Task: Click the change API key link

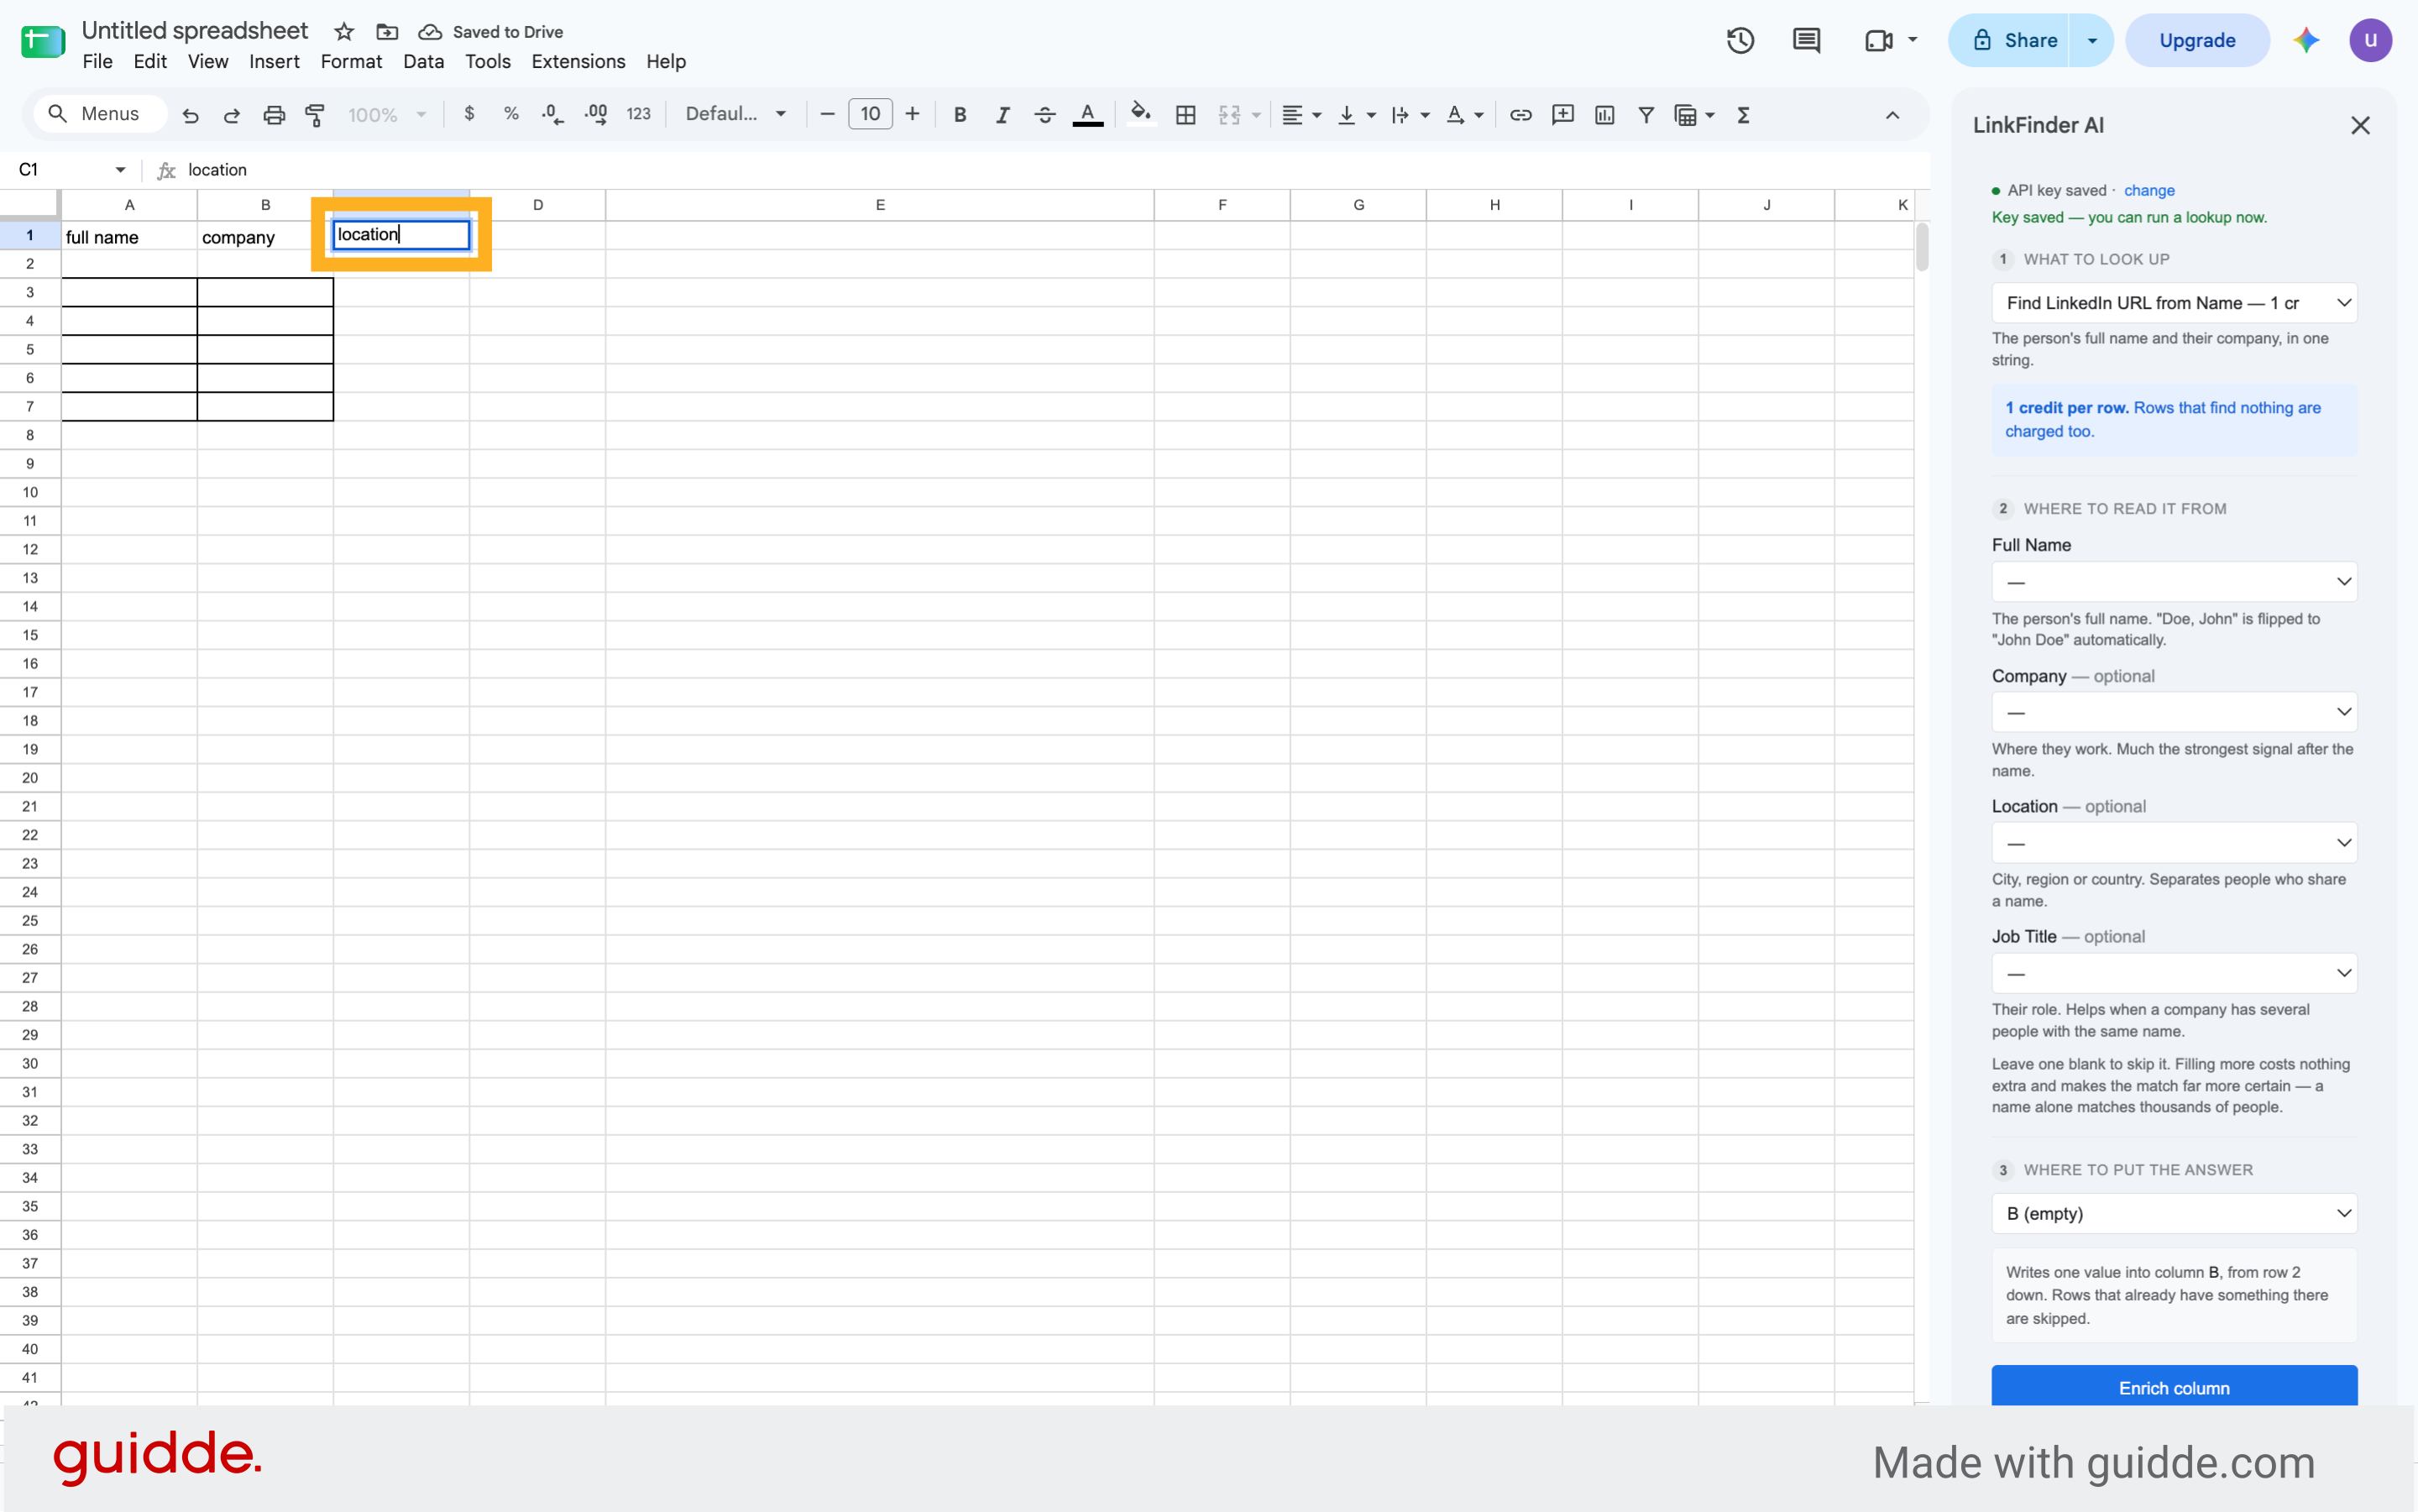Action: pos(2149,190)
